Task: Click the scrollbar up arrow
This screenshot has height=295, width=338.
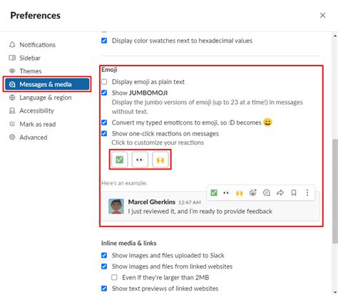Action: 335,36
